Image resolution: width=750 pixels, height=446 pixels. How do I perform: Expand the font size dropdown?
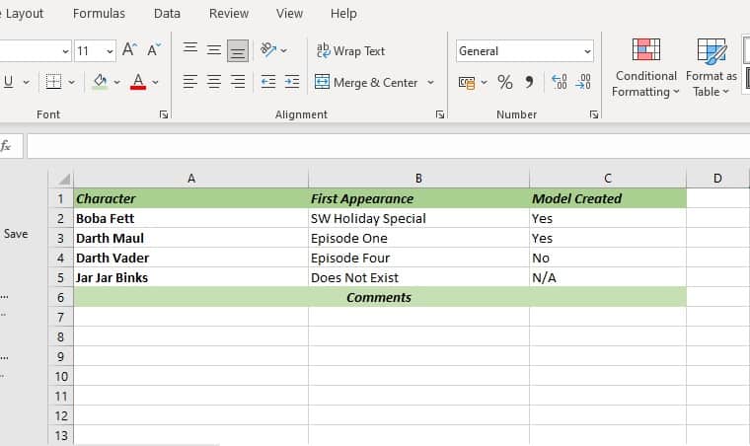pyautogui.click(x=109, y=51)
